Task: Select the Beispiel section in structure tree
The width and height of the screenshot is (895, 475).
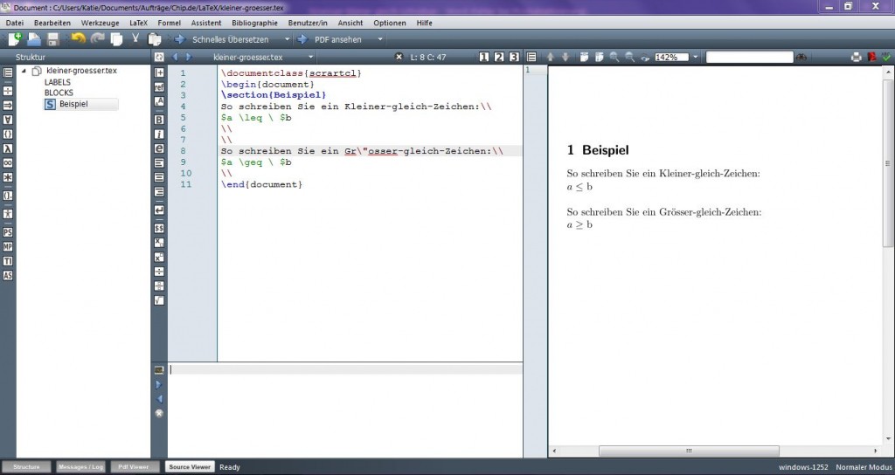Action: pos(73,104)
